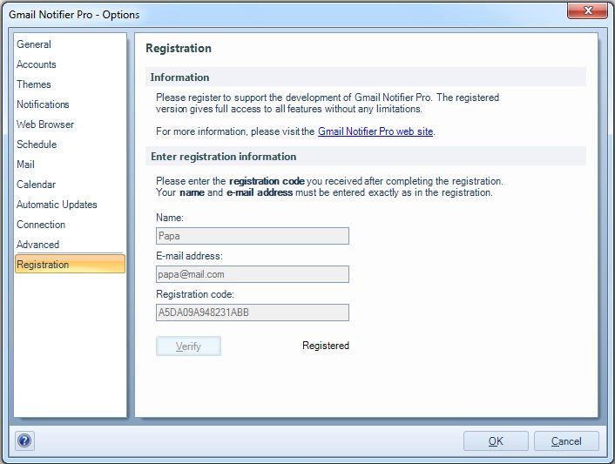Click the Name field containing Papa
The width and height of the screenshot is (615, 464).
[x=253, y=236]
